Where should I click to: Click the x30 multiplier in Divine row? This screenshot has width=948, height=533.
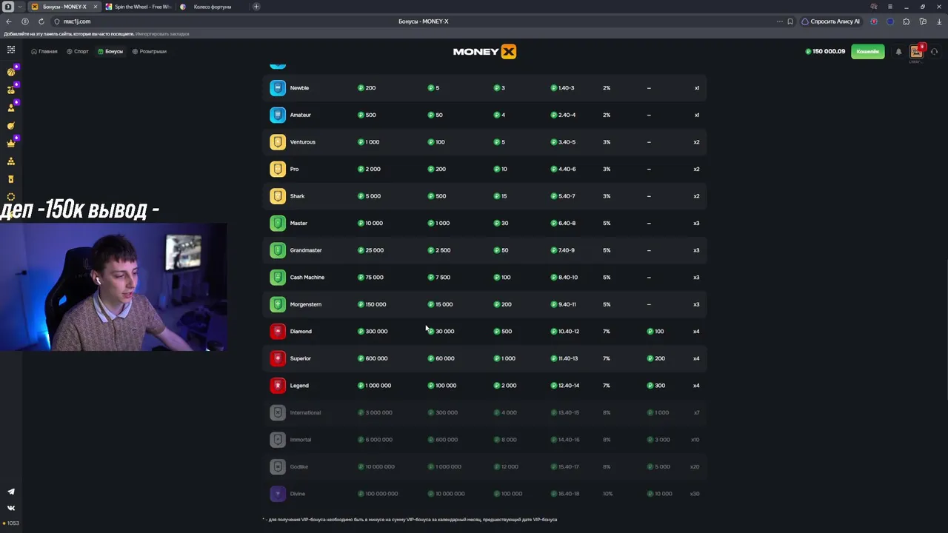pos(695,494)
